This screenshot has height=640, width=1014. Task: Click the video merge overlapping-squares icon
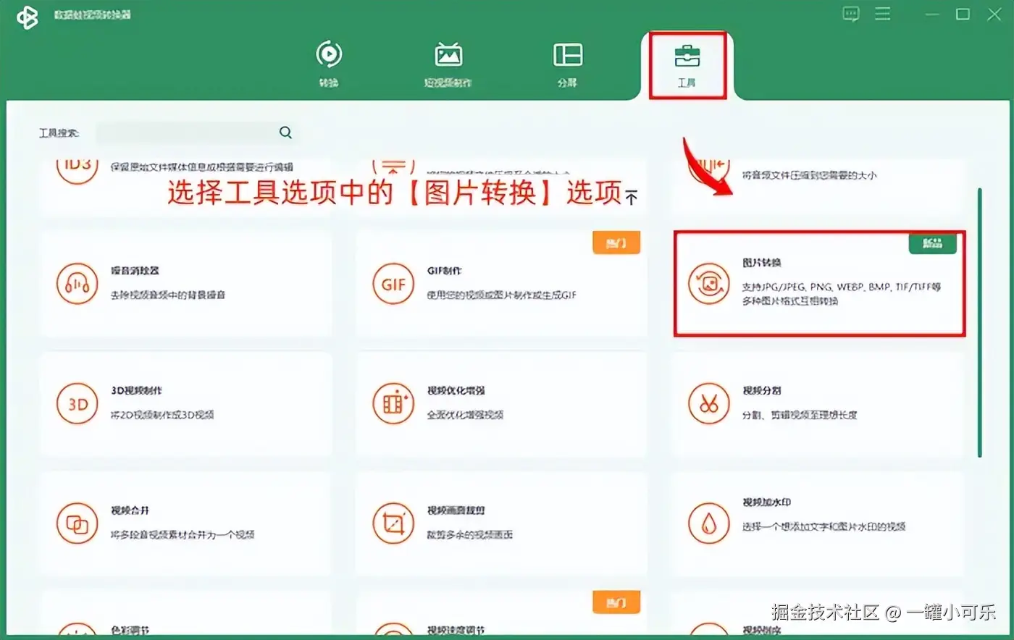[x=77, y=523]
